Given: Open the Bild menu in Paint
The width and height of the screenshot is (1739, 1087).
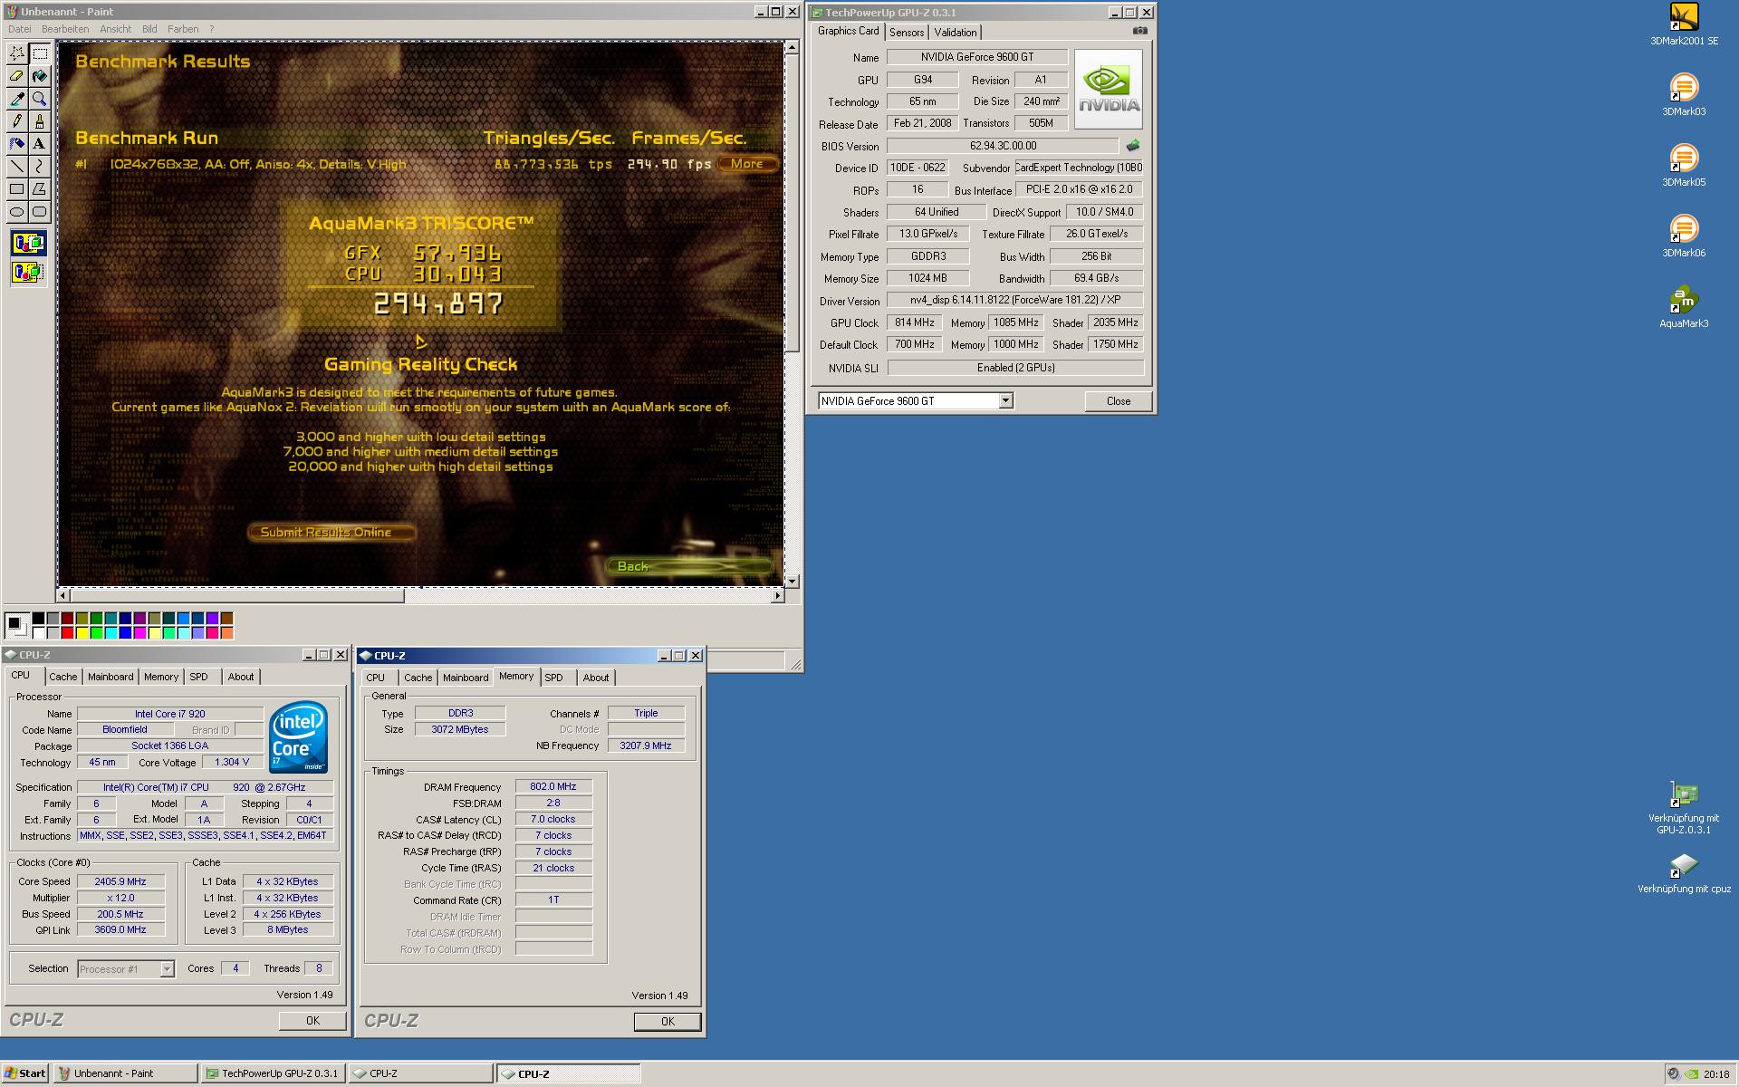Looking at the screenshot, I should 149,29.
